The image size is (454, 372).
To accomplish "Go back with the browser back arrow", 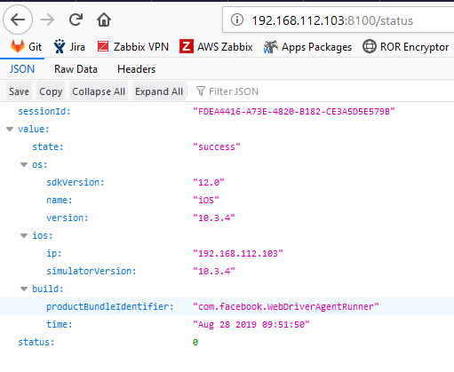I will point(18,20).
